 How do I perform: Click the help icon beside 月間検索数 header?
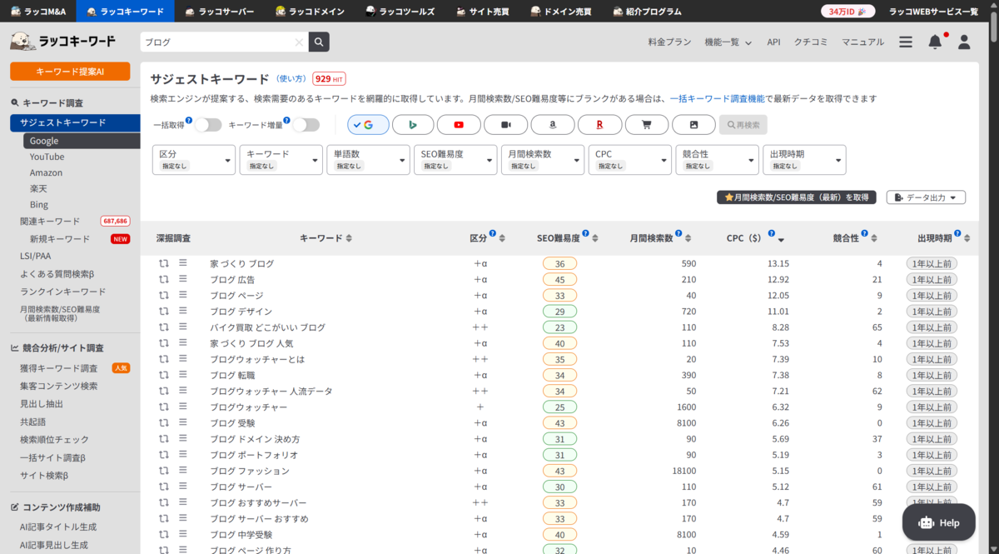(x=678, y=234)
